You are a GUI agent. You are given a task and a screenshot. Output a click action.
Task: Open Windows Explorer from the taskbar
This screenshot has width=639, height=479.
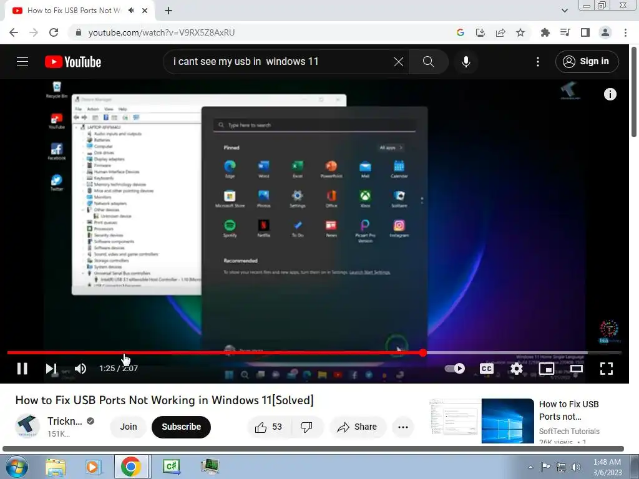56,467
